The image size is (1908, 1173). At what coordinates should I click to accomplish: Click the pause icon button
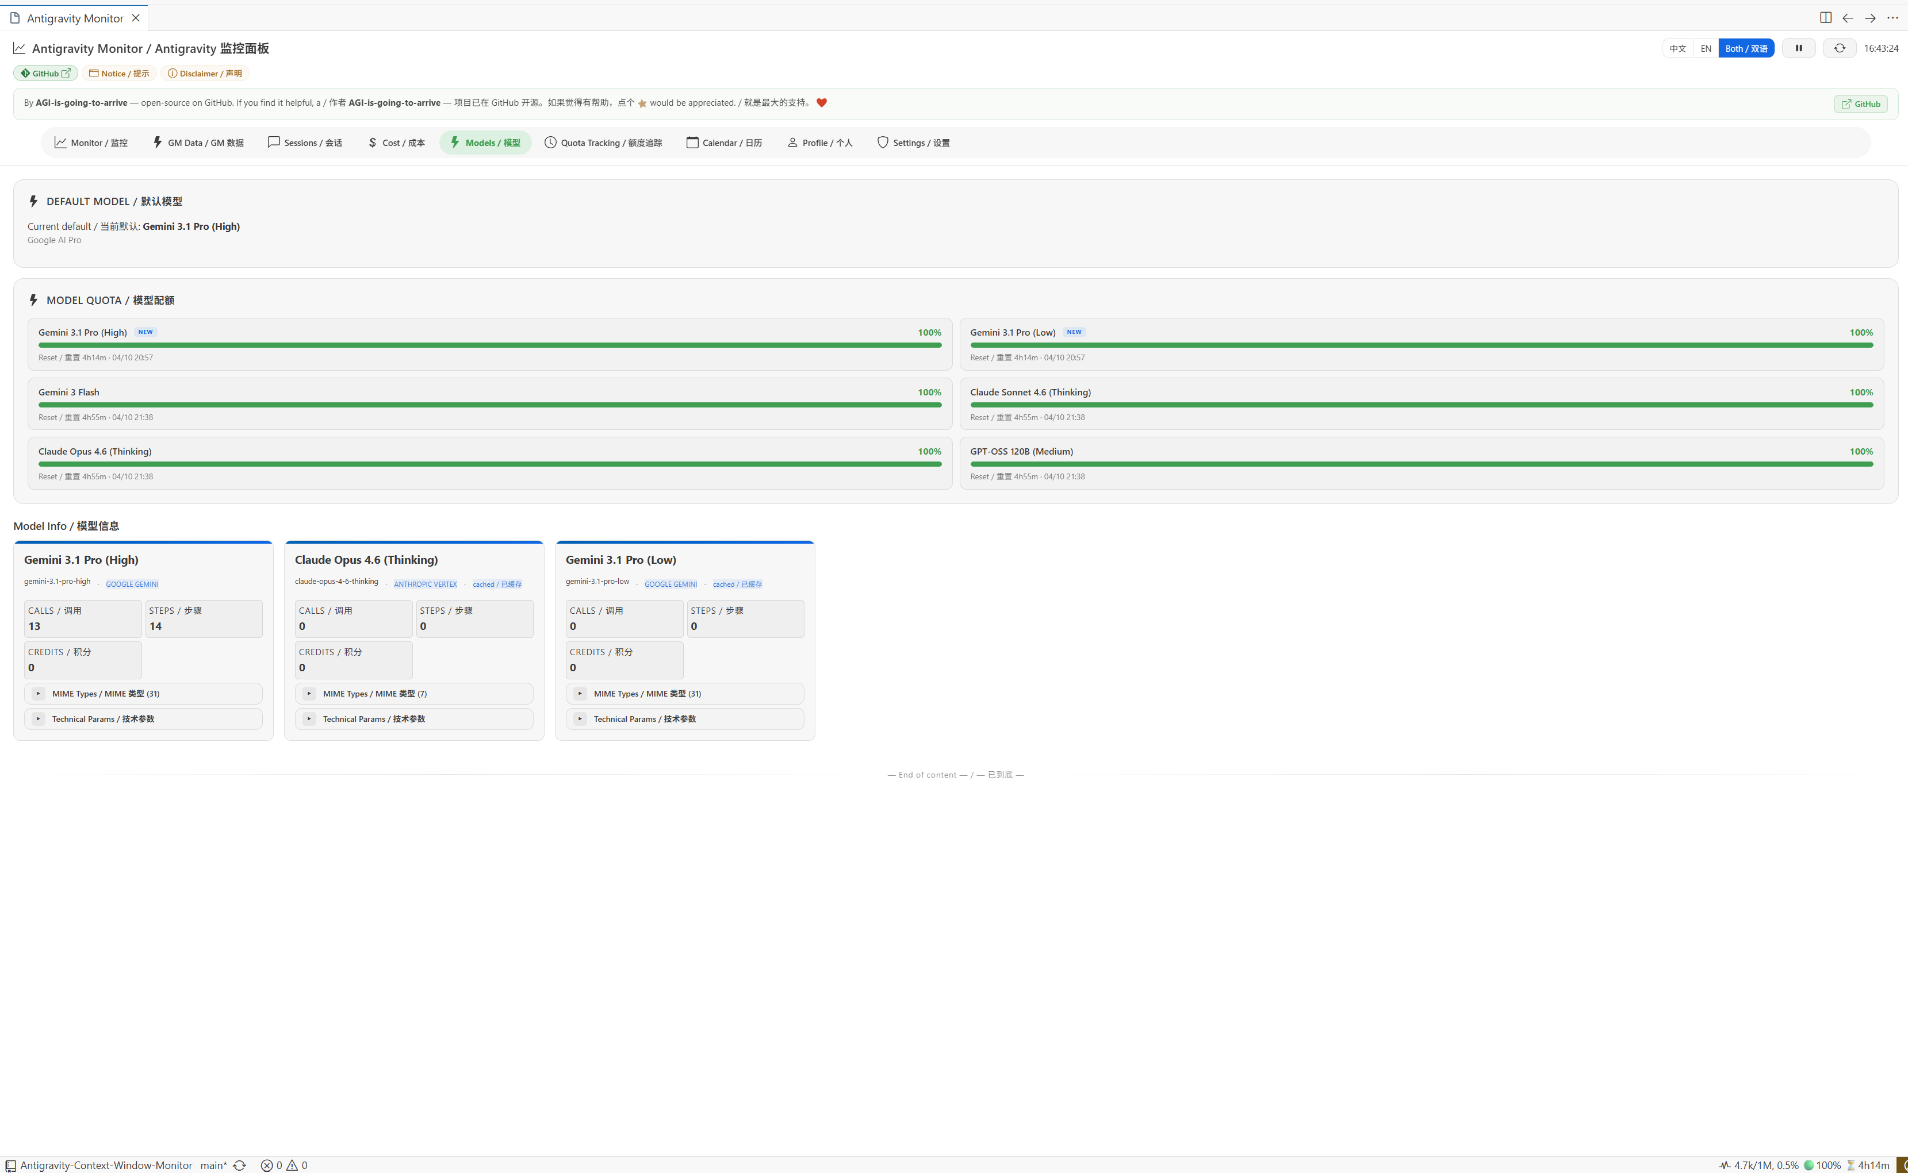point(1799,48)
